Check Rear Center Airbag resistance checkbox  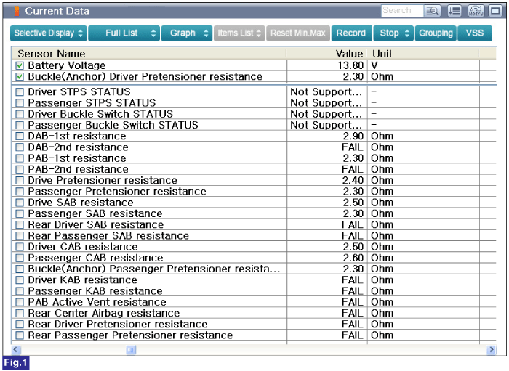20,314
